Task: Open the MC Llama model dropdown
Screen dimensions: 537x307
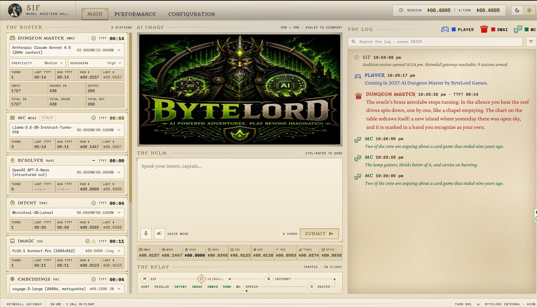Action: 67,130
